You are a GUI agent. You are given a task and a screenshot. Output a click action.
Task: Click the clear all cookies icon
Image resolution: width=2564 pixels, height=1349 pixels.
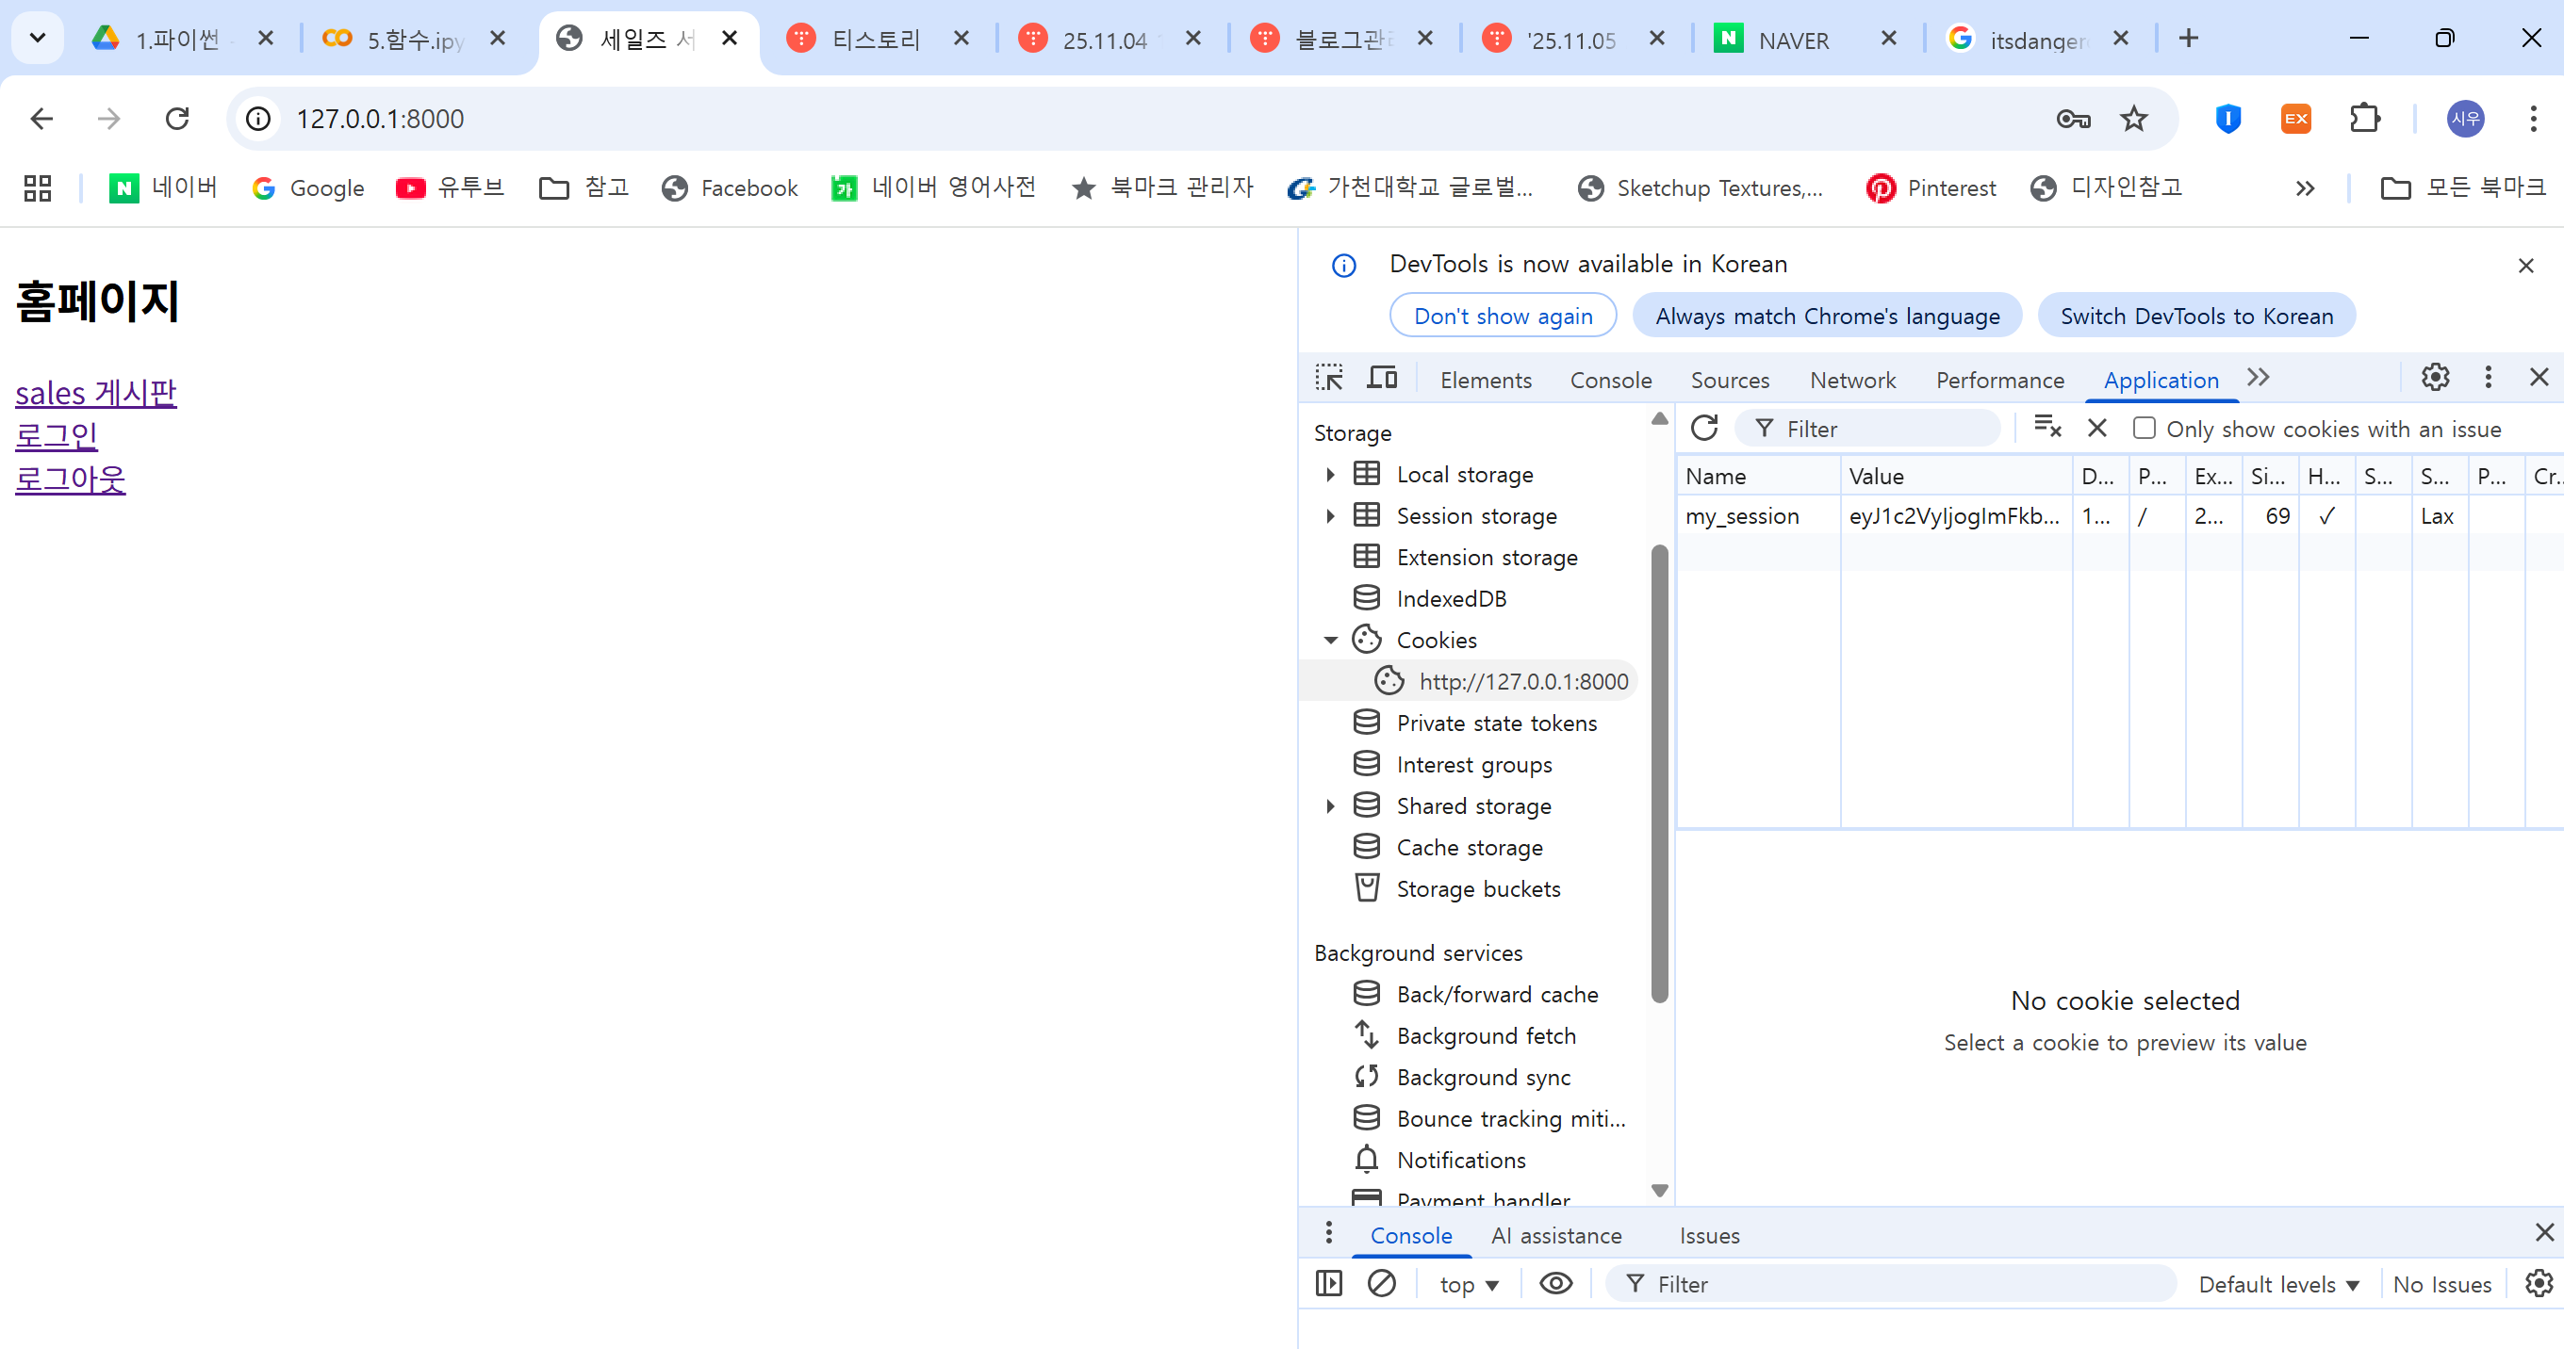pyautogui.click(x=2046, y=428)
